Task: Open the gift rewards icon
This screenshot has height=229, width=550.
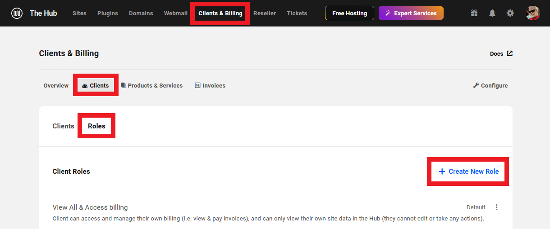Action: click(x=474, y=13)
